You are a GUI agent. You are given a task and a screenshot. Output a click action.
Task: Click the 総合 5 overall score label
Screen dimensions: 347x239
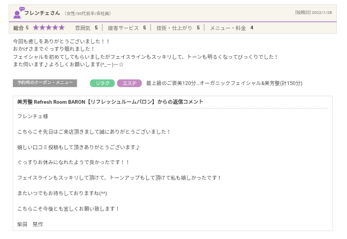pos(21,27)
